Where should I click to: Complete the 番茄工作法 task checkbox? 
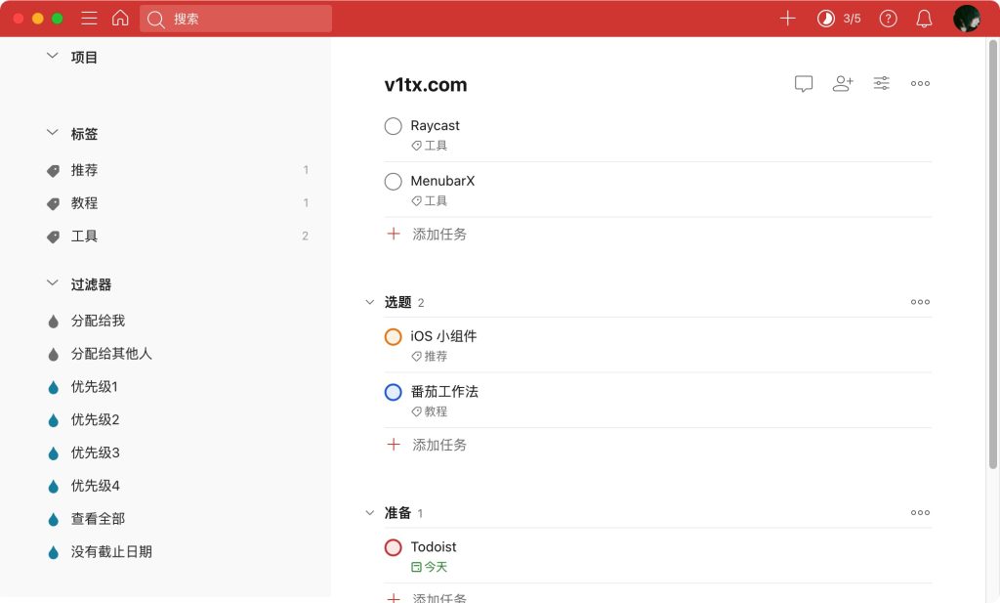393,393
